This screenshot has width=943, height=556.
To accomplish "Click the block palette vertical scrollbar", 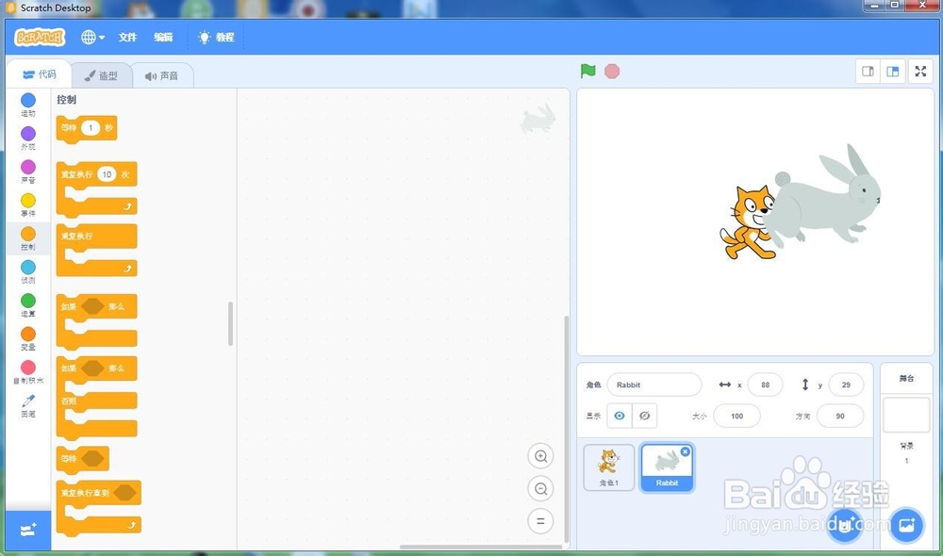I will (230, 324).
